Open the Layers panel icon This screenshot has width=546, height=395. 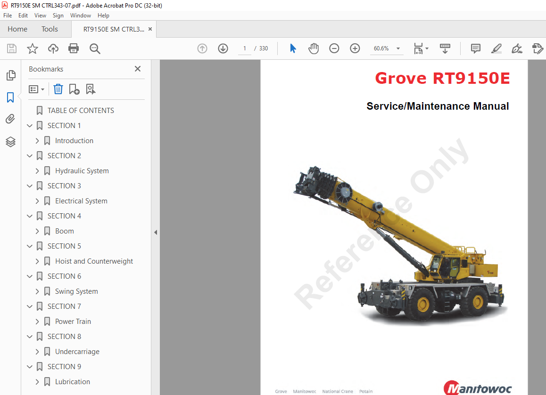10,142
